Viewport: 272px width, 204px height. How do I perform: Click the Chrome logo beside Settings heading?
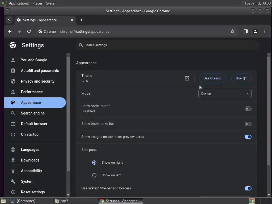[x=13, y=45]
